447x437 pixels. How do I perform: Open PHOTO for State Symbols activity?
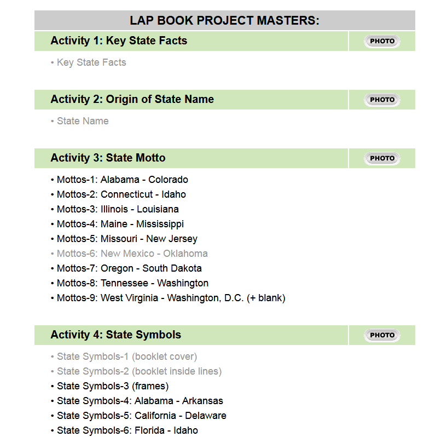[382, 335]
